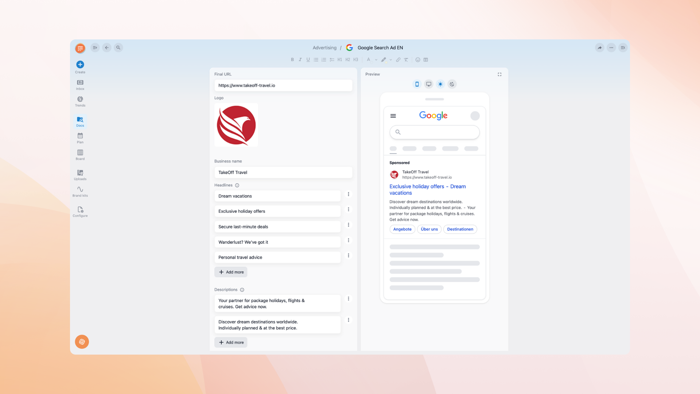Viewport: 700px width, 394px height.
Task: Click Add more under Headlines
Action: pyautogui.click(x=231, y=272)
